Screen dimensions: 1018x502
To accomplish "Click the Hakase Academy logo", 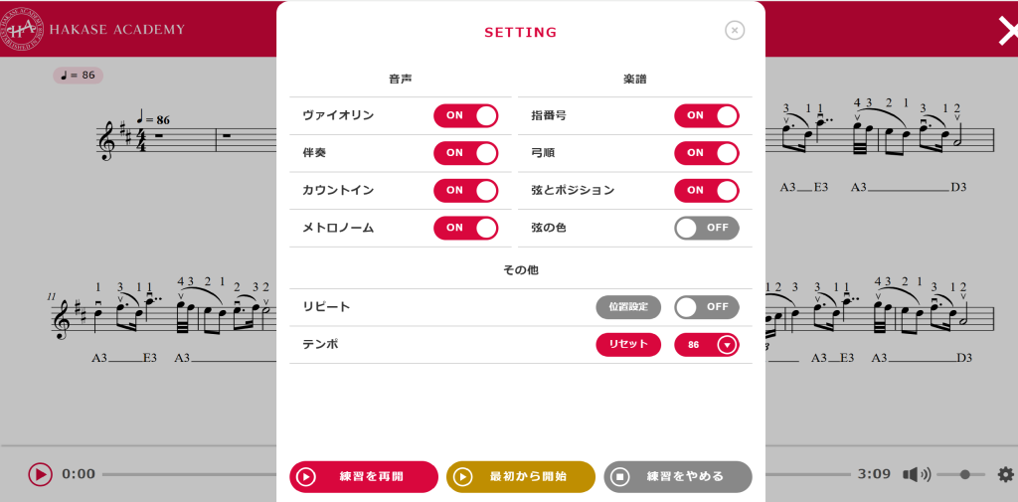I will click(x=24, y=30).
